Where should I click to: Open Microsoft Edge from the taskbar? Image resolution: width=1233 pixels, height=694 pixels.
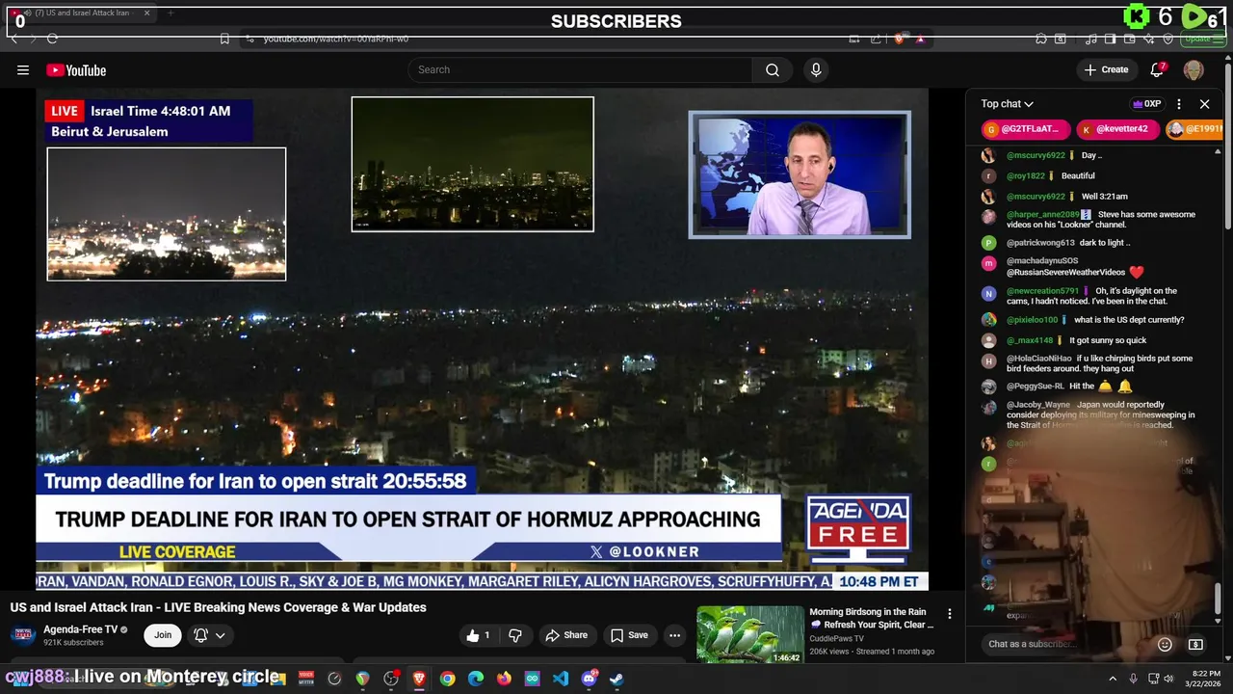tap(476, 679)
